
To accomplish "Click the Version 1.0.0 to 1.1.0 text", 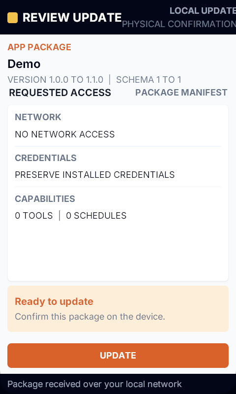I will [56, 80].
